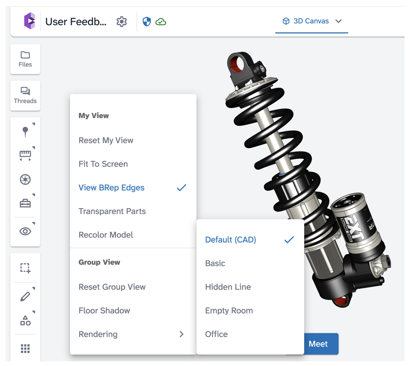Open the Threads panel
The image size is (410, 366).
click(25, 96)
